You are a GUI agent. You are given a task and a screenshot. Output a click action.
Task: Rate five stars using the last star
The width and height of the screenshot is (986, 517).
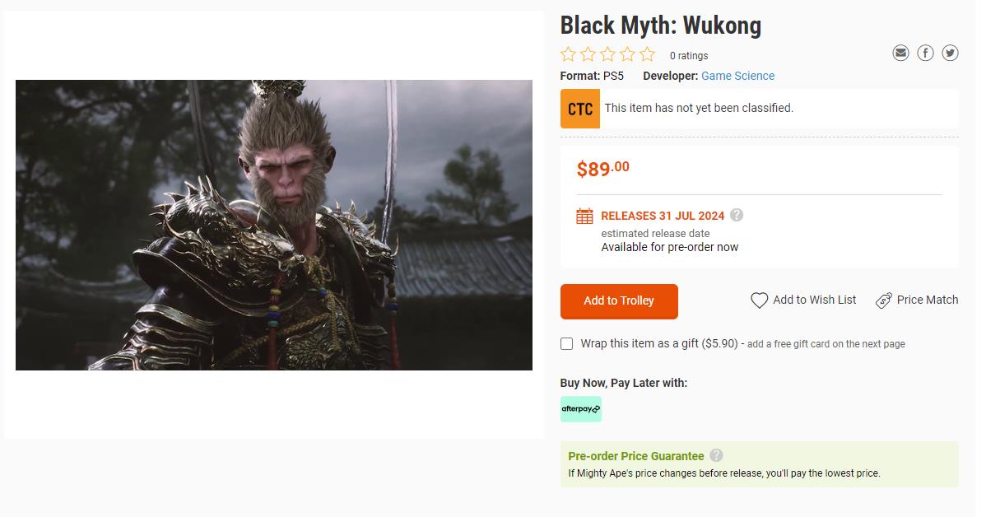648,55
